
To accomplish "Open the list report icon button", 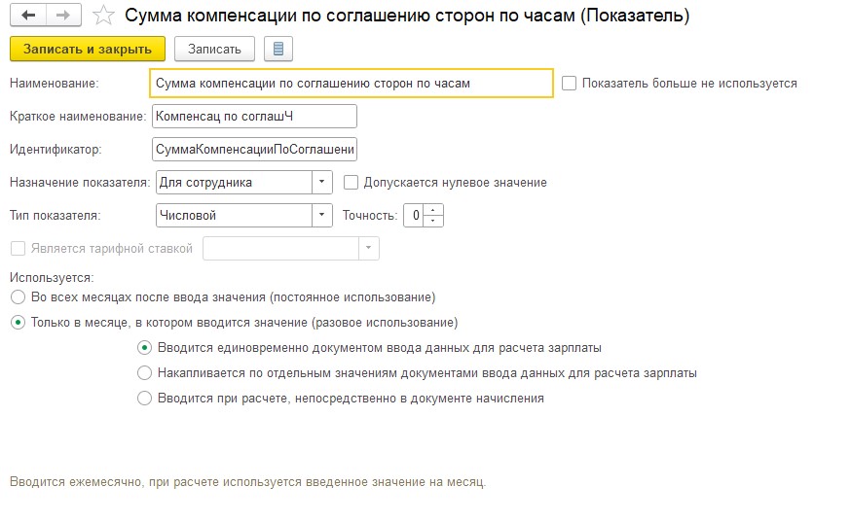I will point(278,49).
